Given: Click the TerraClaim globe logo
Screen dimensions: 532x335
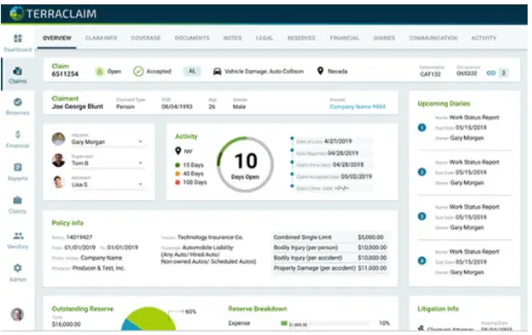Looking at the screenshot, I should [17, 13].
